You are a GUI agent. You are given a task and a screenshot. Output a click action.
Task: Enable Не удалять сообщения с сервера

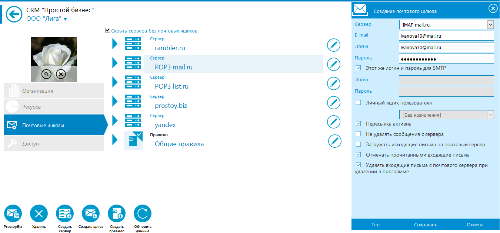click(358, 134)
